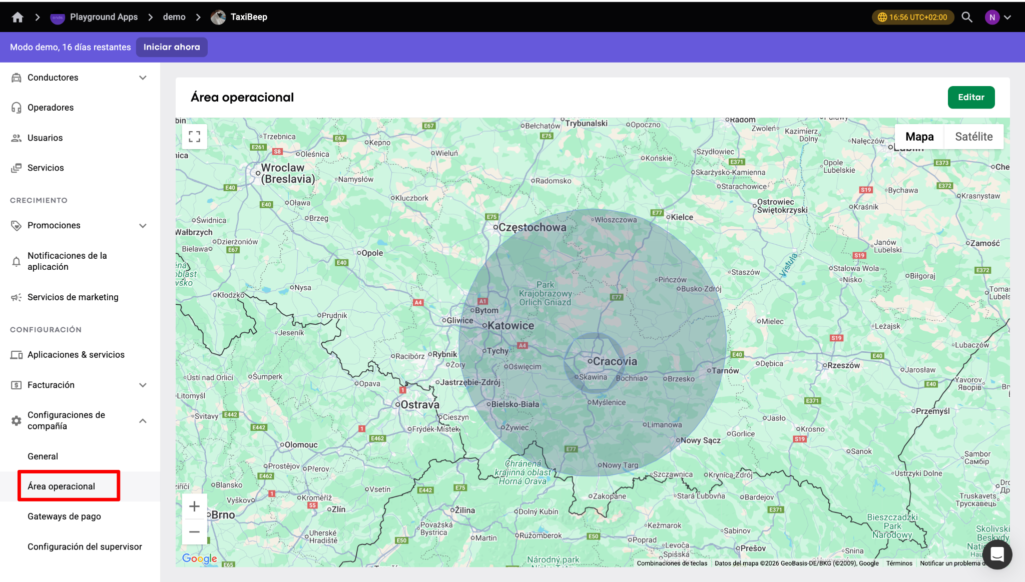
Task: Expand the Promociones section
Action: point(143,226)
